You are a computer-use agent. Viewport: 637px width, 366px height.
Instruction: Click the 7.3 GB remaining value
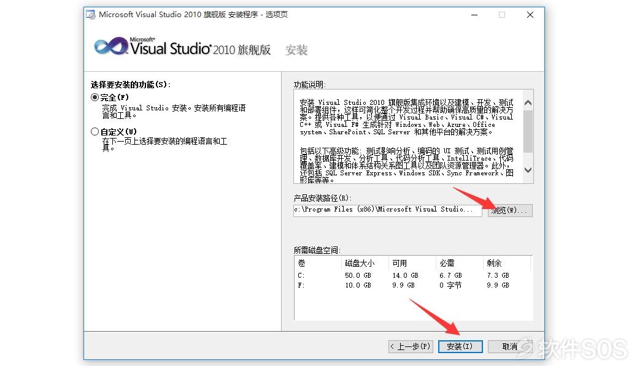[x=498, y=275]
